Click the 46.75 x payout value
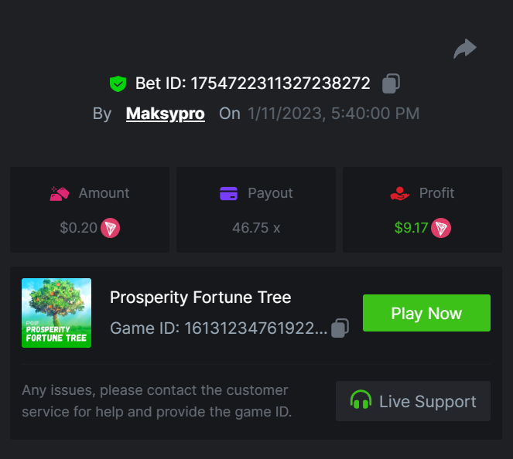 (x=256, y=228)
